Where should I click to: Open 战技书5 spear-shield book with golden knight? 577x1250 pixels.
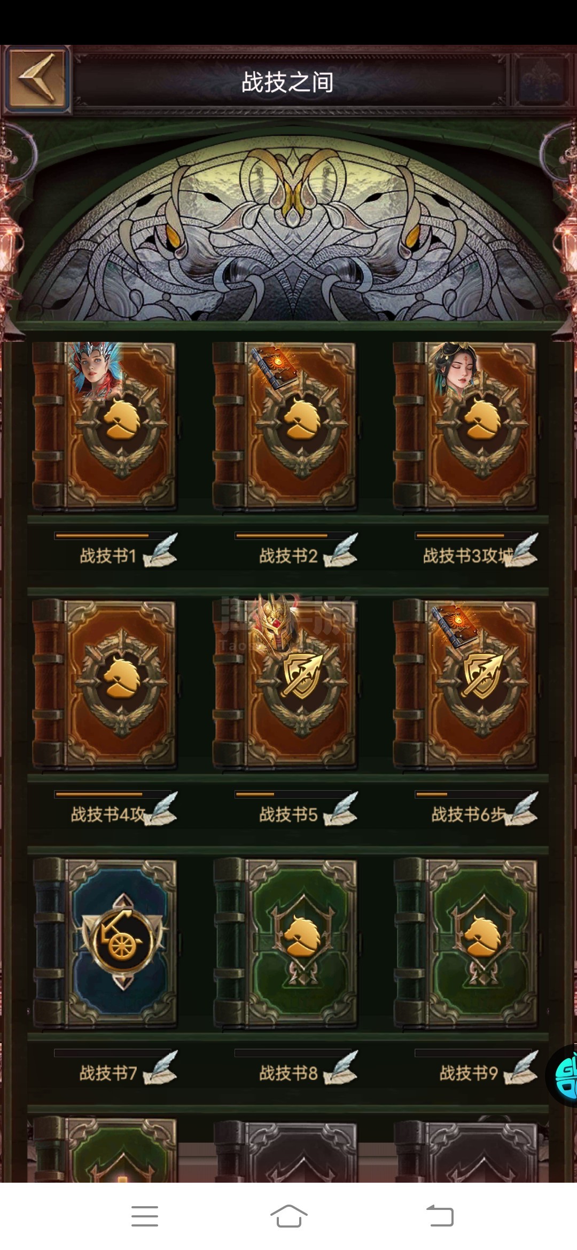point(284,685)
